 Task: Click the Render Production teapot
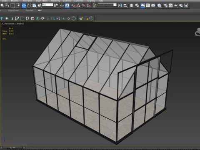[x=176, y=5]
